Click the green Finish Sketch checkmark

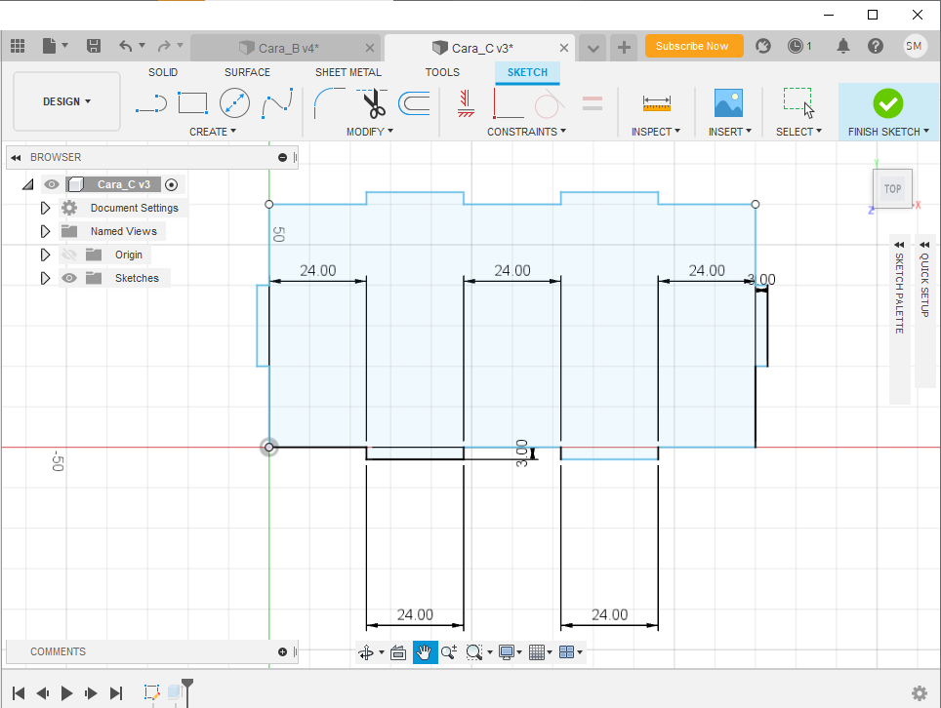(888, 103)
